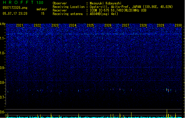Click the Receiving Location label
185x118 pixels.
[69, 7]
